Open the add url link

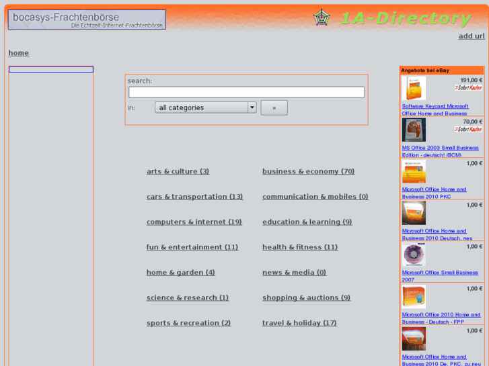pyautogui.click(x=472, y=36)
